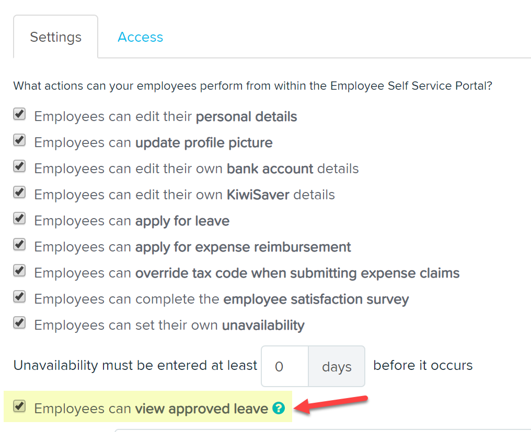Click the help icon beside view approved leave
Screen dimensions: 531x432
tap(279, 408)
